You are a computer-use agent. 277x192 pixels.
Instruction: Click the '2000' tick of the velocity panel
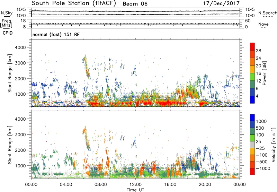tap(20, 150)
